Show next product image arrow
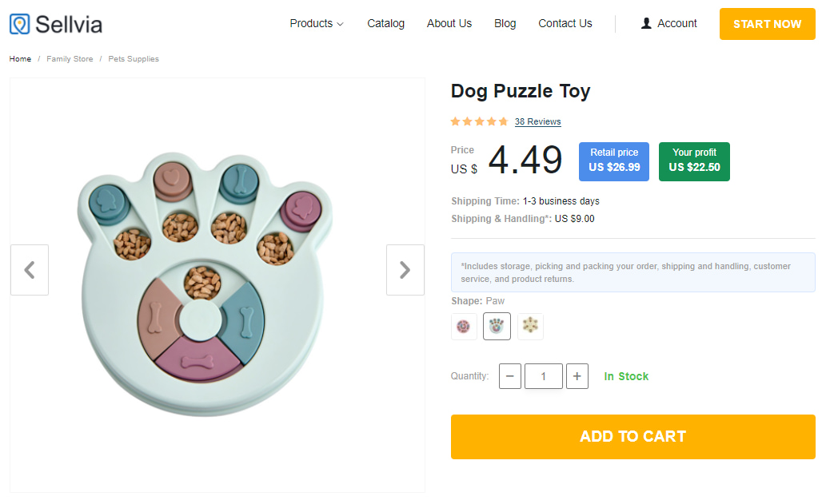 point(405,270)
